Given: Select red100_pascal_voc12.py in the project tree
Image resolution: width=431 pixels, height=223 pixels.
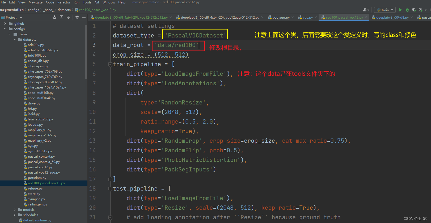Looking at the screenshot, I should click(x=46, y=183).
